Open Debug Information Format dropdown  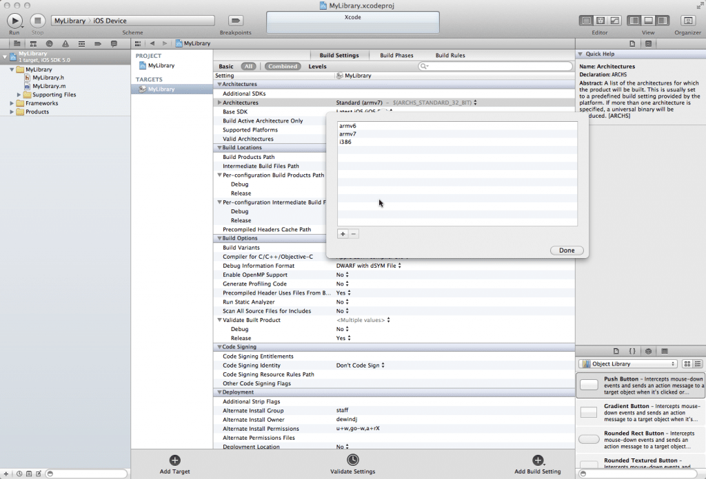(x=368, y=266)
